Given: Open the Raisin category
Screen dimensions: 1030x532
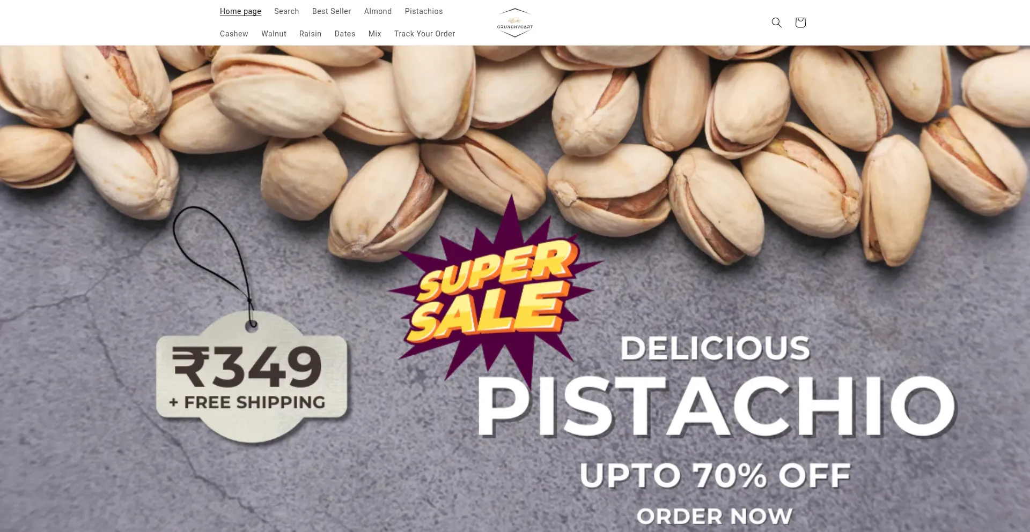Looking at the screenshot, I should pos(310,34).
